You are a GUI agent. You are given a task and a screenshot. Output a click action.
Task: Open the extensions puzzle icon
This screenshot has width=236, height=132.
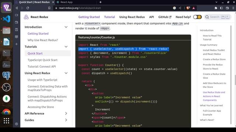pos(216,8)
